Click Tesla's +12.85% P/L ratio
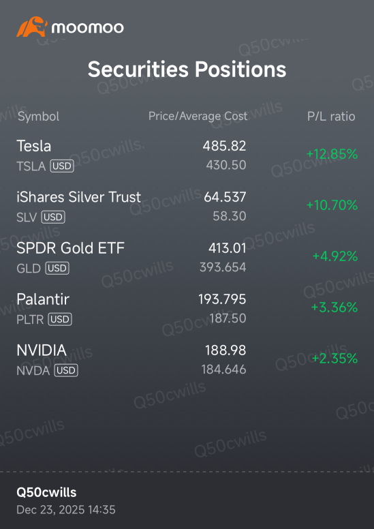Screen dimensions: 374x529 click(x=332, y=154)
